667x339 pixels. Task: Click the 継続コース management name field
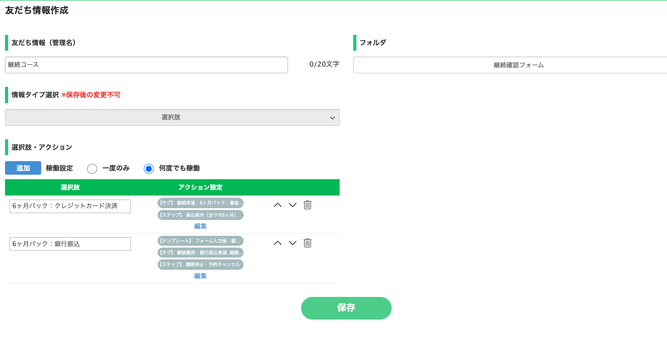146,65
